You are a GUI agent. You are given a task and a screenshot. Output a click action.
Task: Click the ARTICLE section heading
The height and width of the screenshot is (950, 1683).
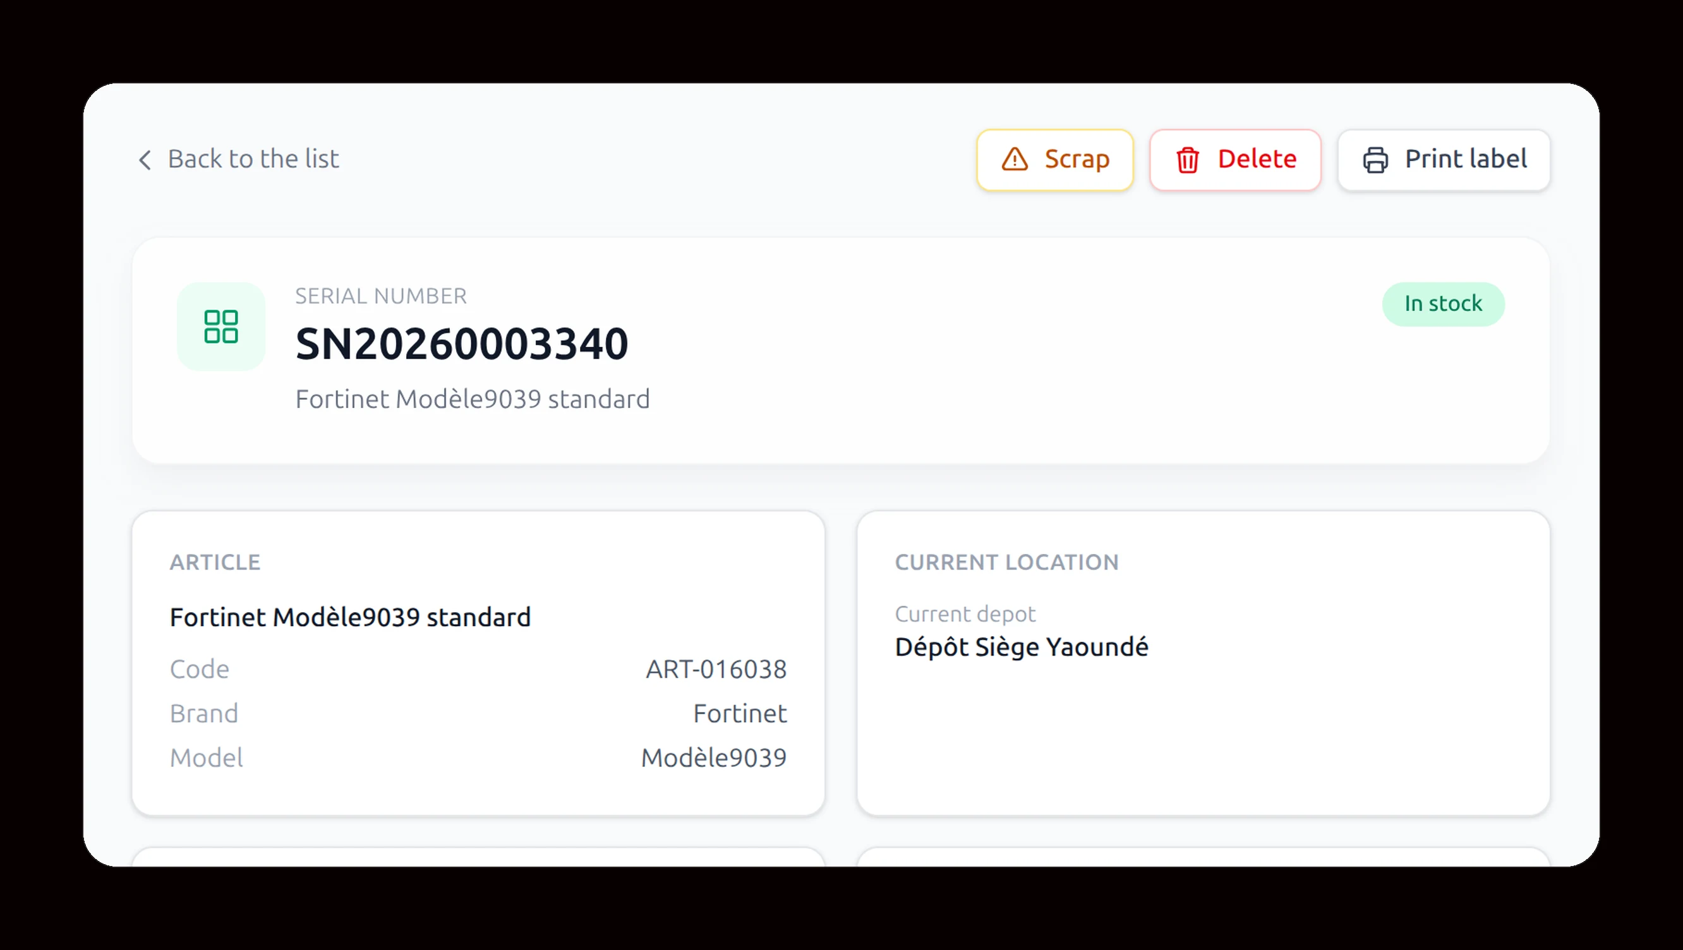pyautogui.click(x=215, y=562)
